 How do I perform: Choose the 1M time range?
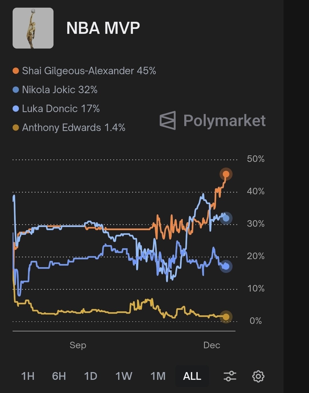(x=158, y=376)
